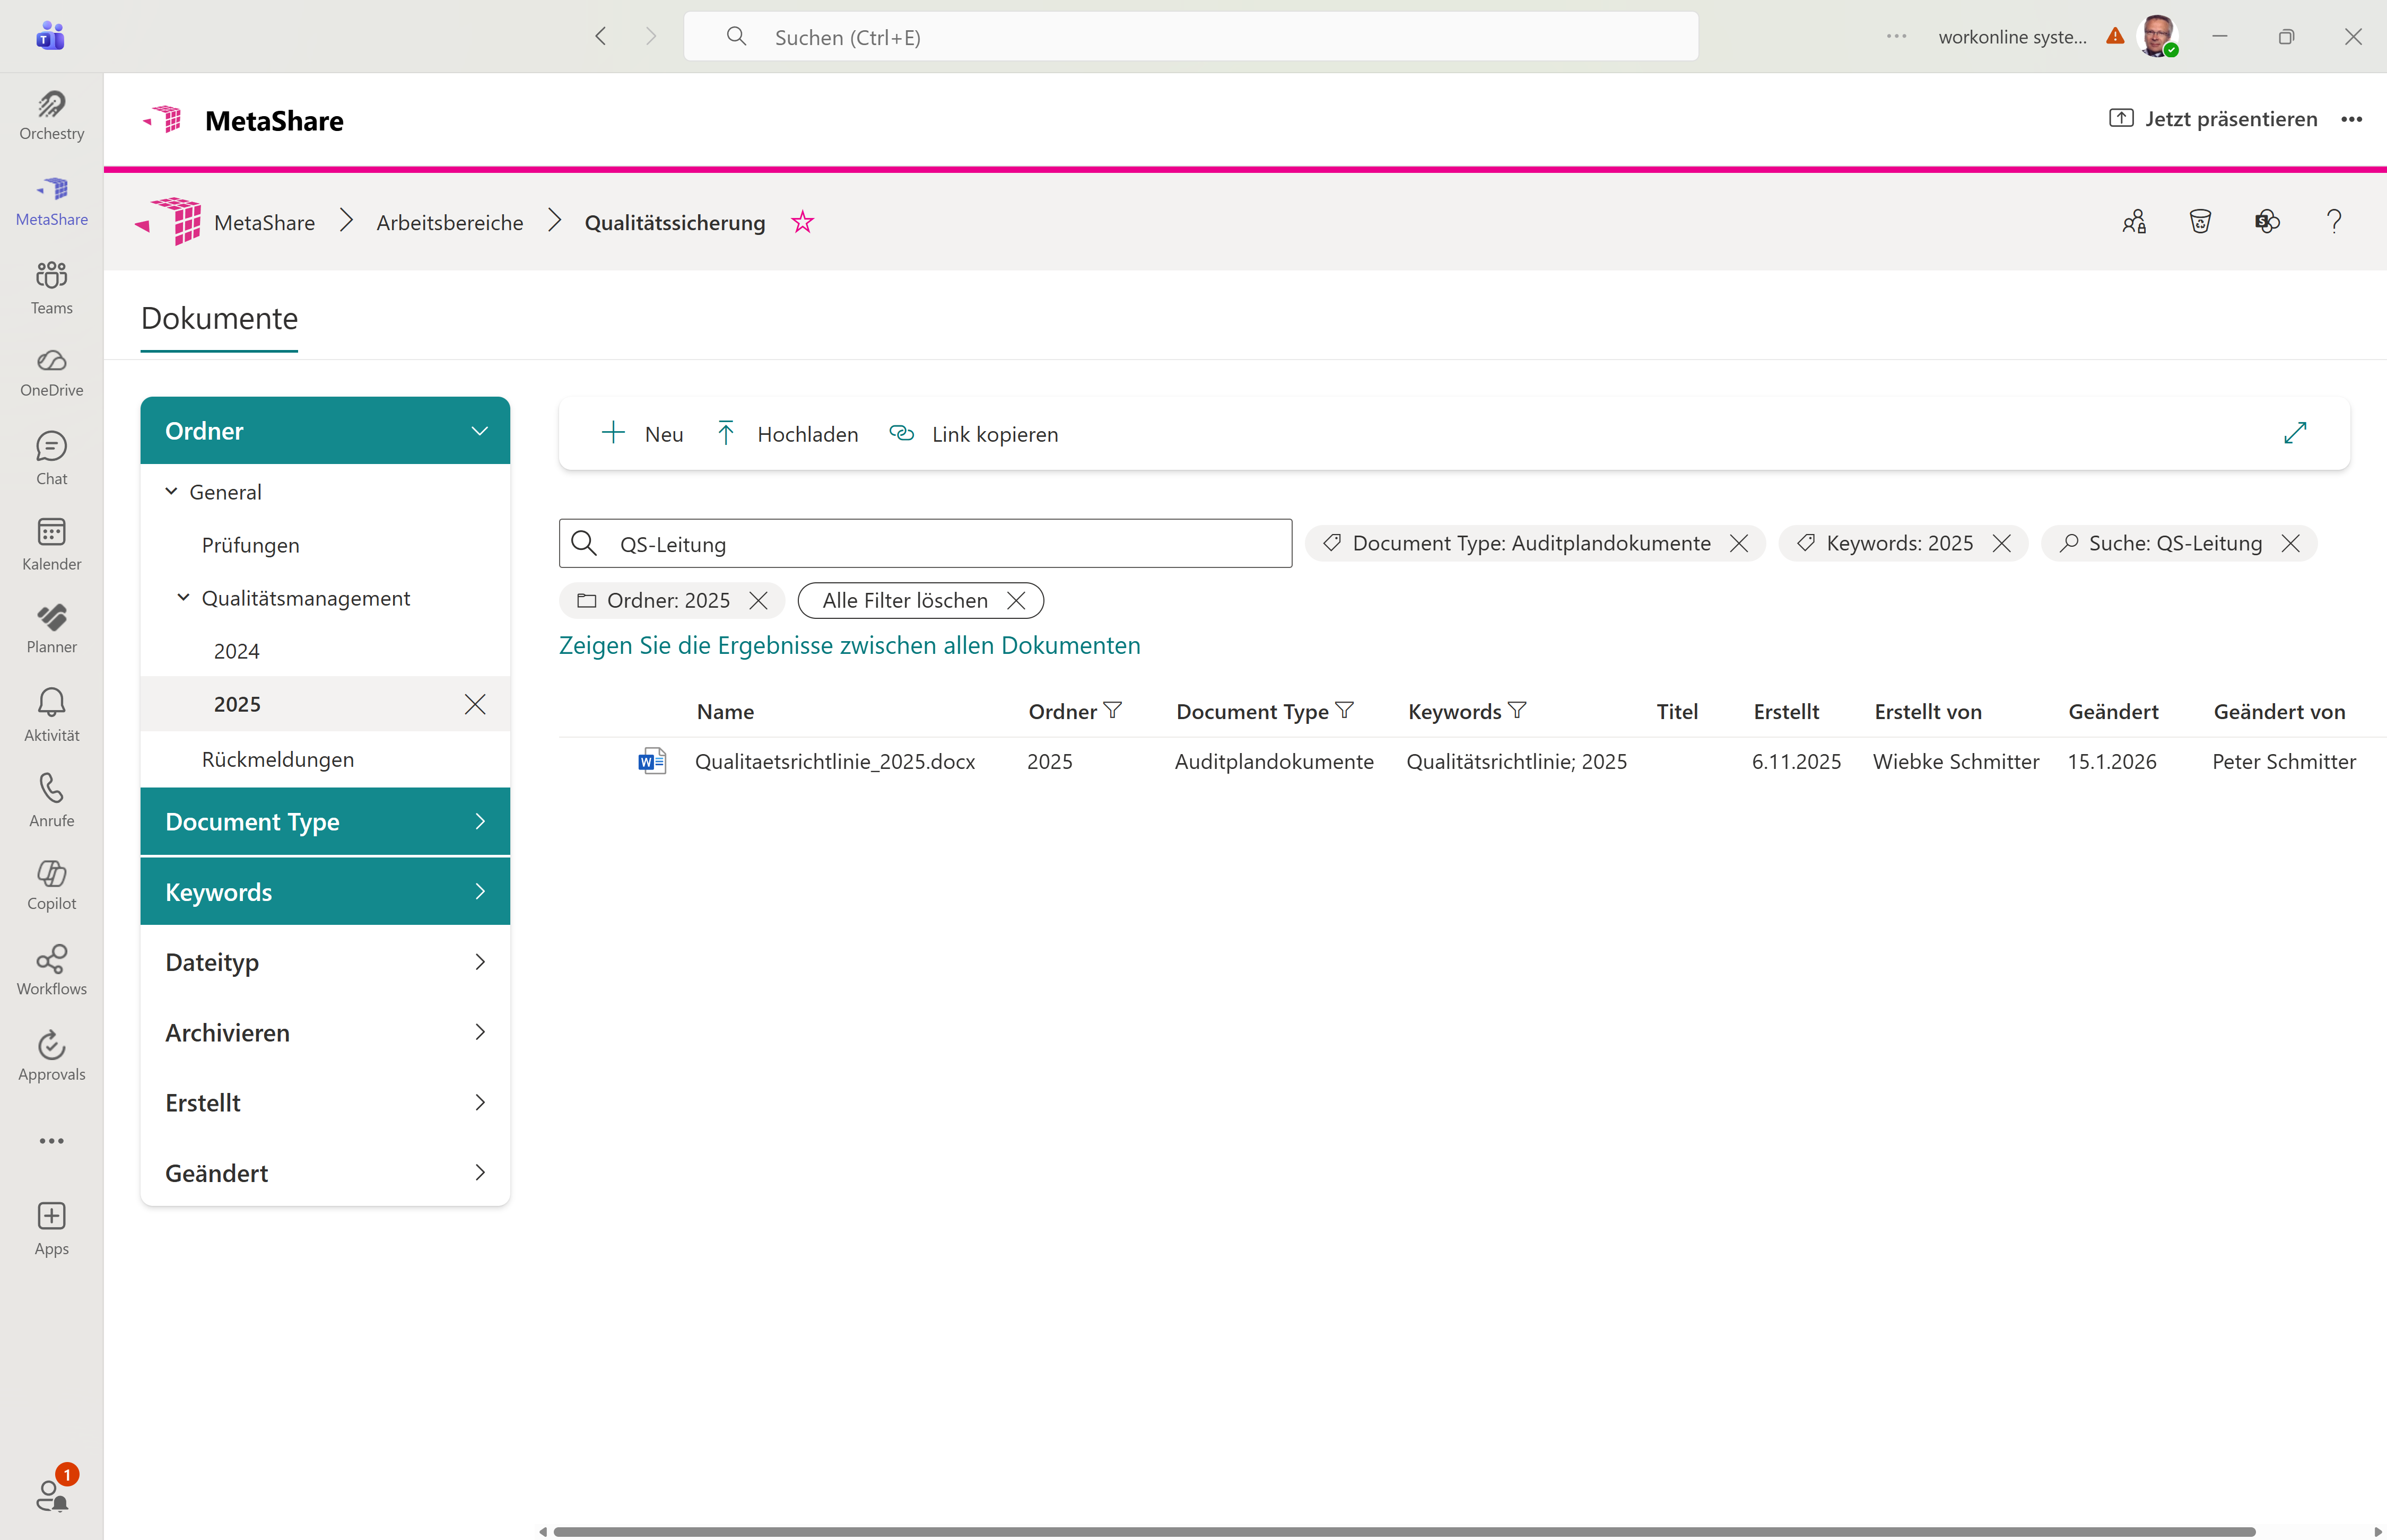2387x1540 pixels.
Task: Collapse the Ordner panel header
Action: [x=479, y=431]
